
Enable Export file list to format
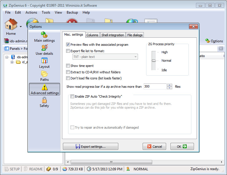(x=68, y=51)
